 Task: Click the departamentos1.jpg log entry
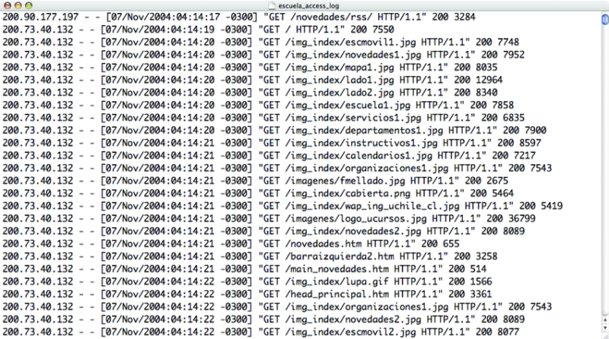tap(274, 130)
